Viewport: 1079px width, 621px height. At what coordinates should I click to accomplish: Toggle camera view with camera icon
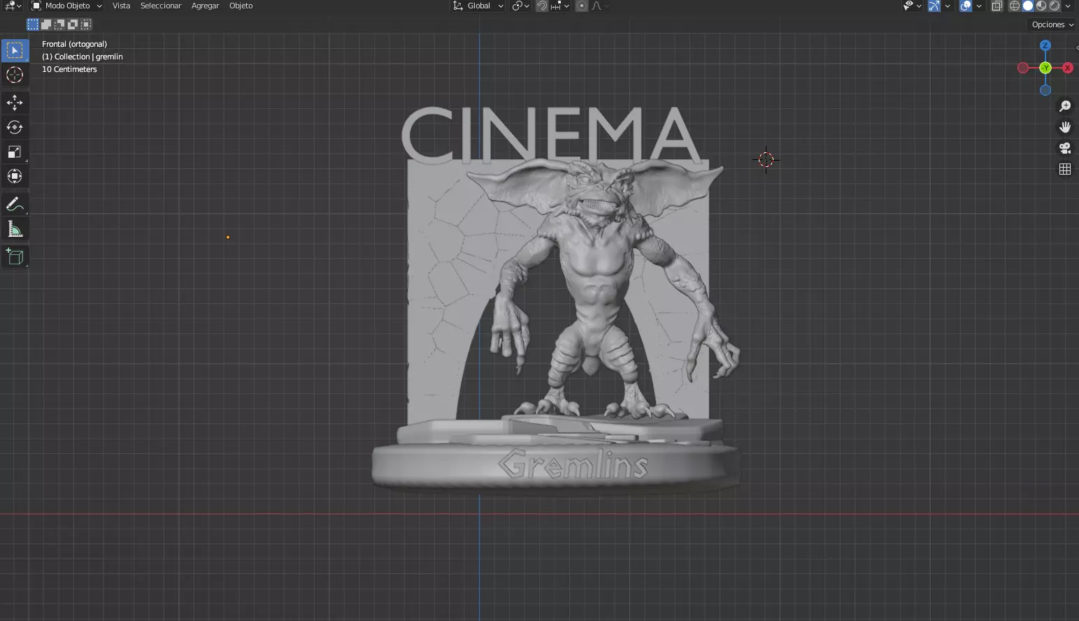tap(1065, 148)
